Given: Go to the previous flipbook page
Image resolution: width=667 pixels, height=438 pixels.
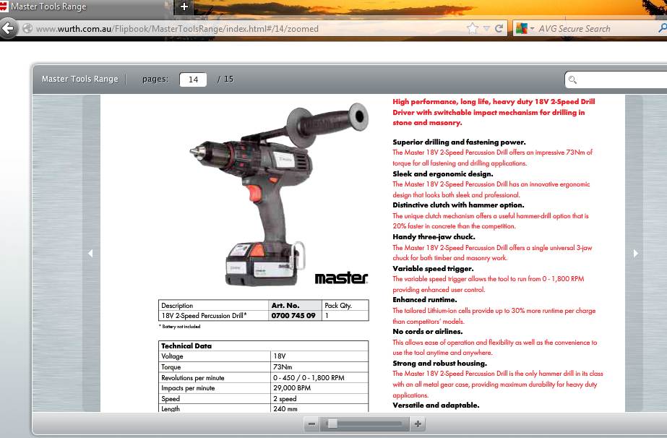Looking at the screenshot, I should pos(90,253).
